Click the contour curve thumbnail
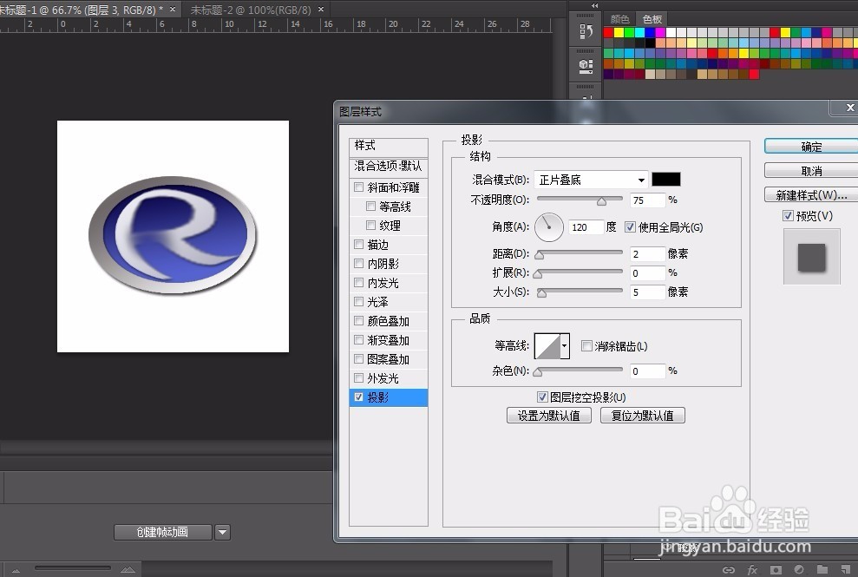Viewport: 858px width, 577px height. pos(547,346)
